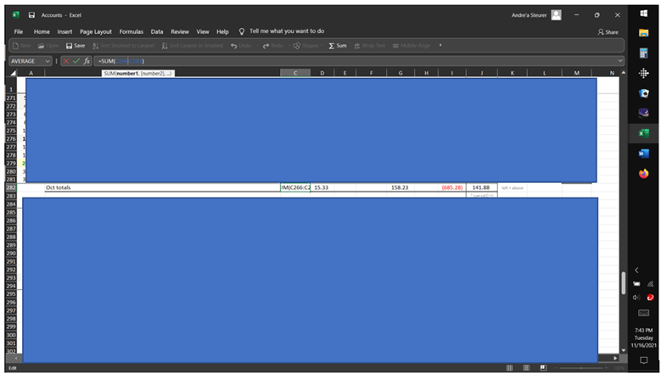The image size is (667, 379).
Task: Click the Sum (sigma) button
Action: 338,46
